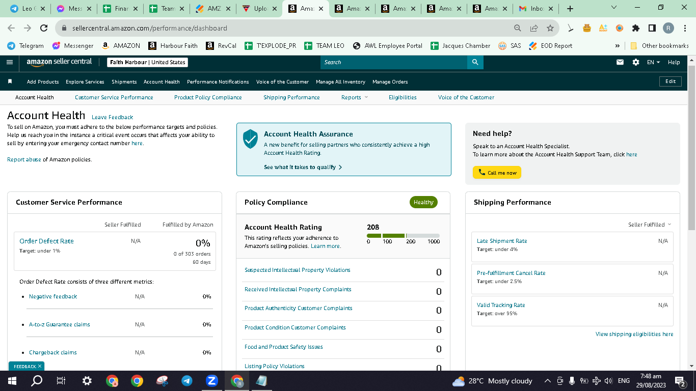Open the Seller Central settings gear
This screenshot has height=391, width=696.
point(636,62)
